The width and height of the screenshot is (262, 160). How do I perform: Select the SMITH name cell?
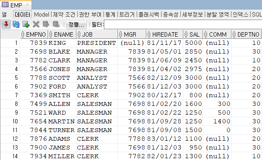pos(62,95)
